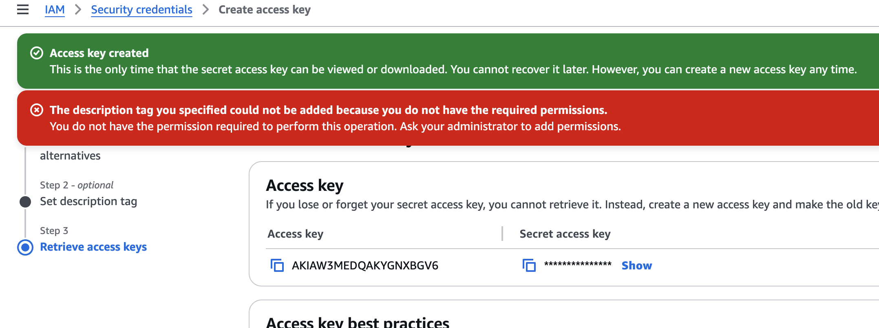Select the AKIAW3MEDQAKYGNXBGV6 key text
Image resolution: width=879 pixels, height=328 pixels.
tap(365, 265)
